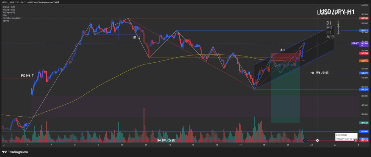Select the down arrow beside D1
This screenshot has height=157, width=371.
pyautogui.click(x=338, y=23)
